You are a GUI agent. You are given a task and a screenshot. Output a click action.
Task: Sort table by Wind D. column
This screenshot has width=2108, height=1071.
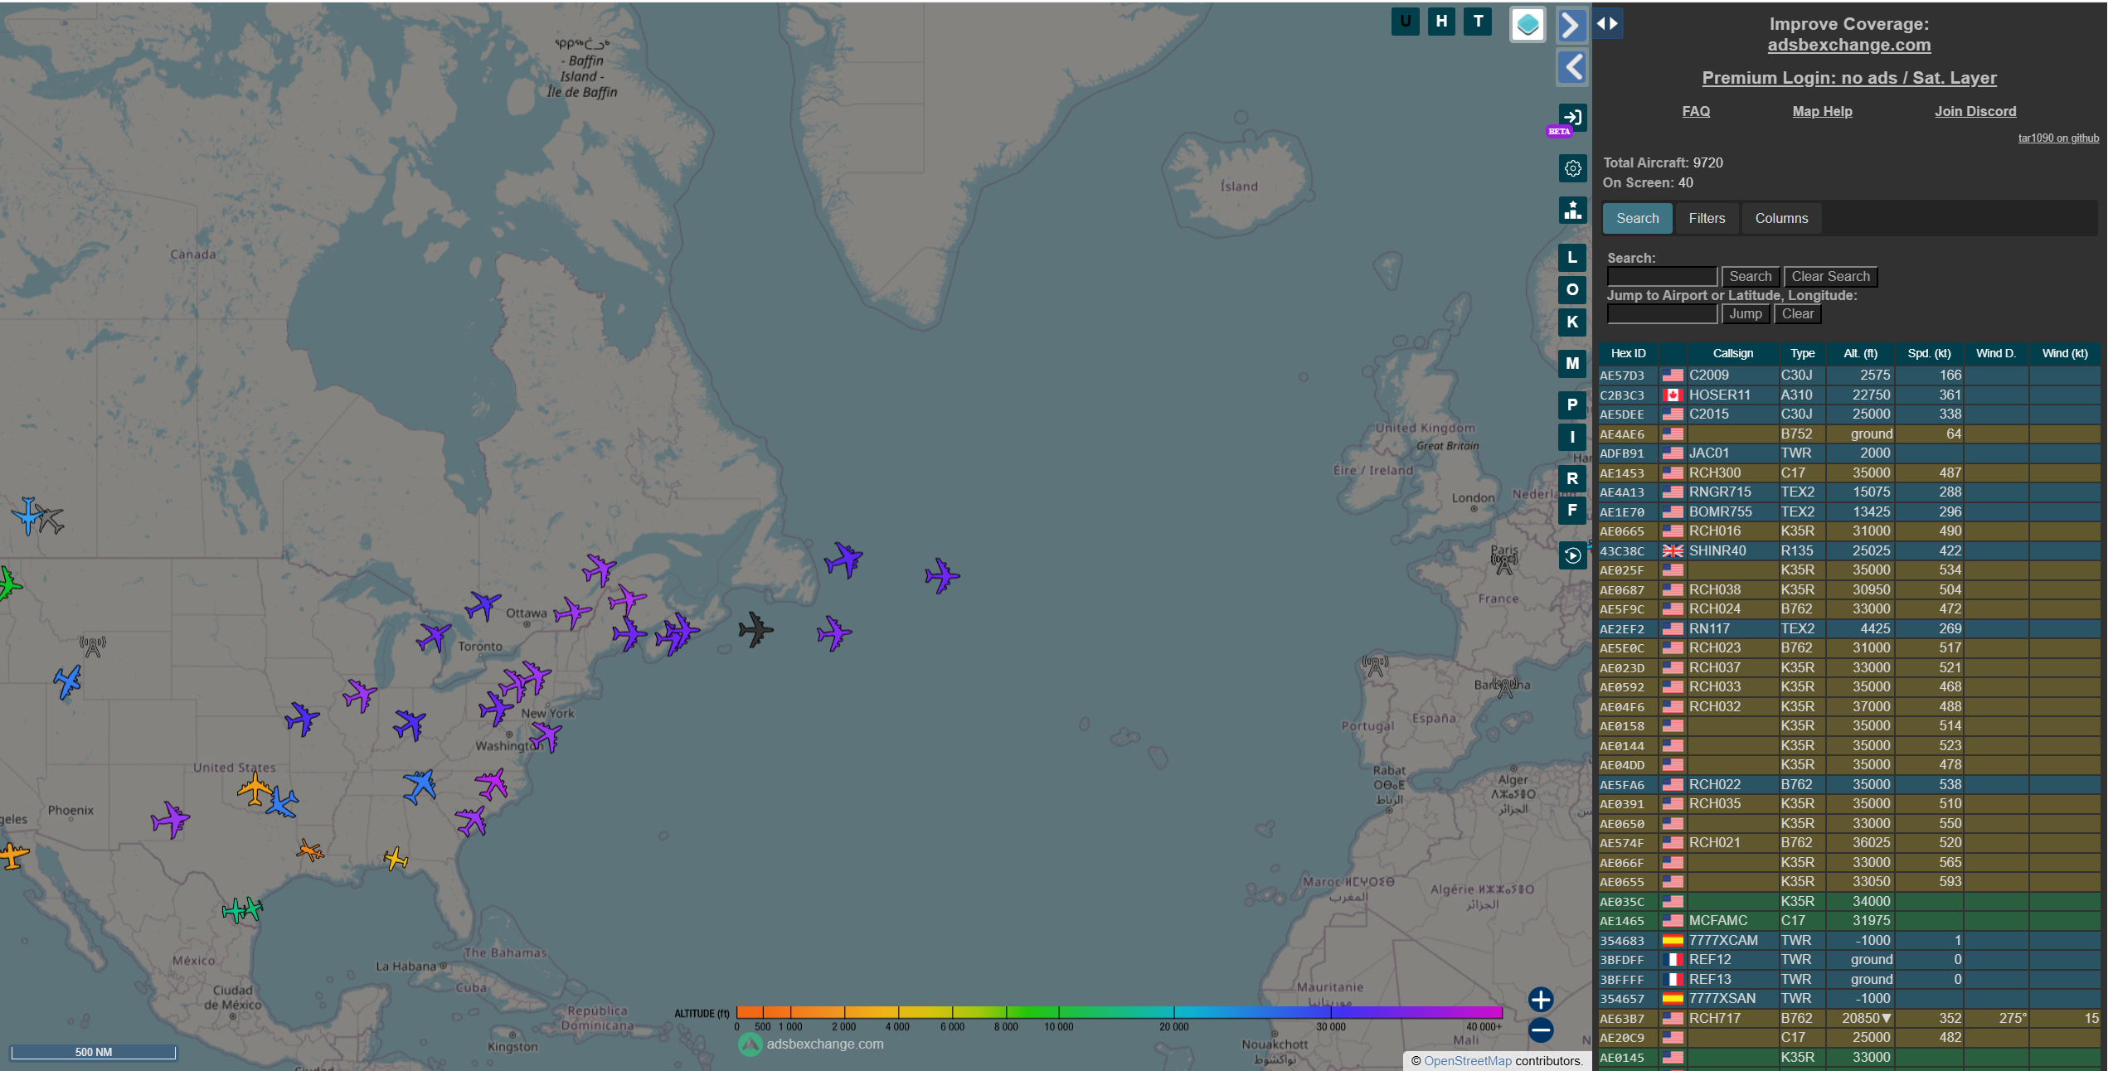[x=1995, y=354]
